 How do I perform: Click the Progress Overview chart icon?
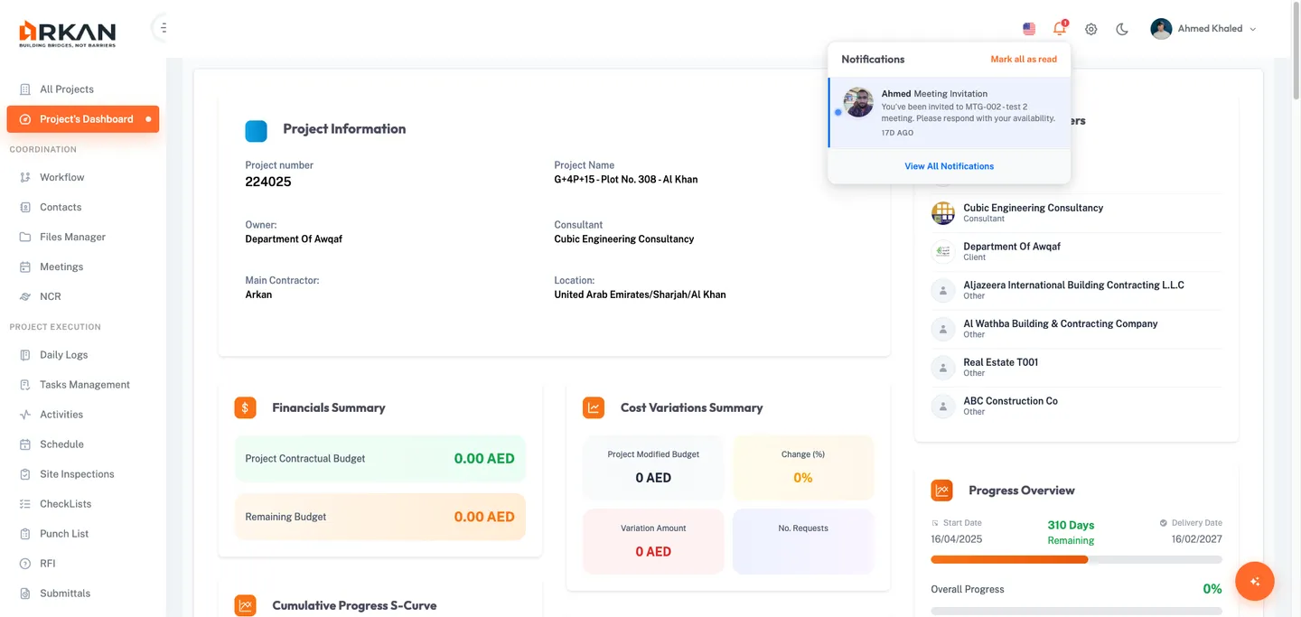pyautogui.click(x=941, y=491)
